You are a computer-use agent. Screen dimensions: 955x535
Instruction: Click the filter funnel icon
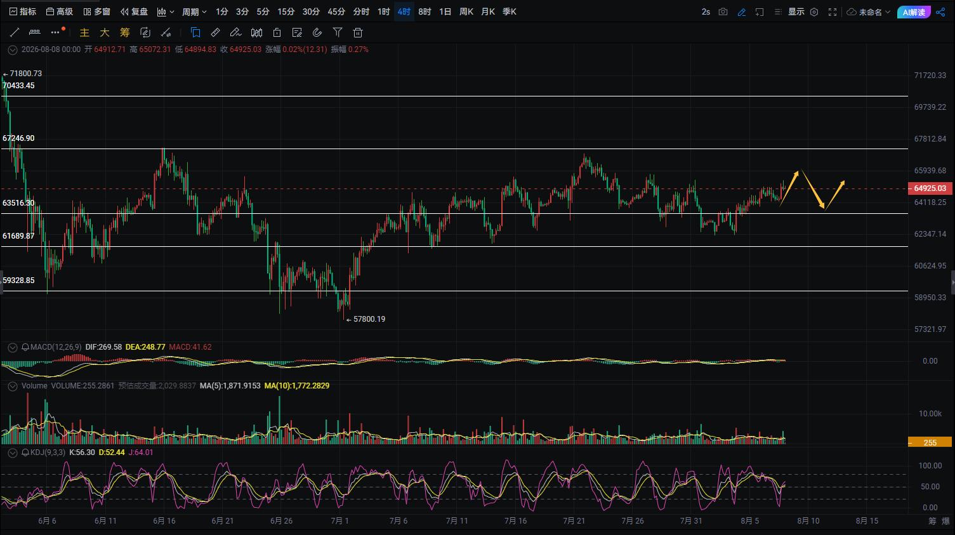[338, 32]
